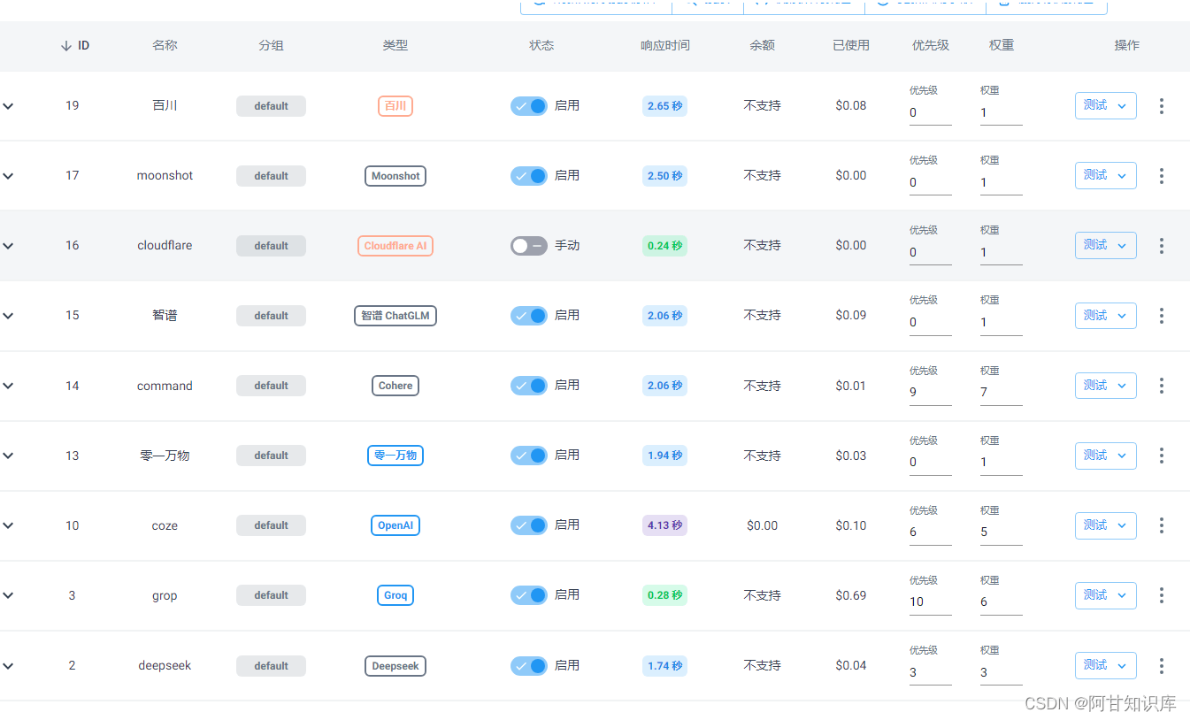Disable the 百川 channel toggle
The width and height of the screenshot is (1190, 720).
click(529, 106)
